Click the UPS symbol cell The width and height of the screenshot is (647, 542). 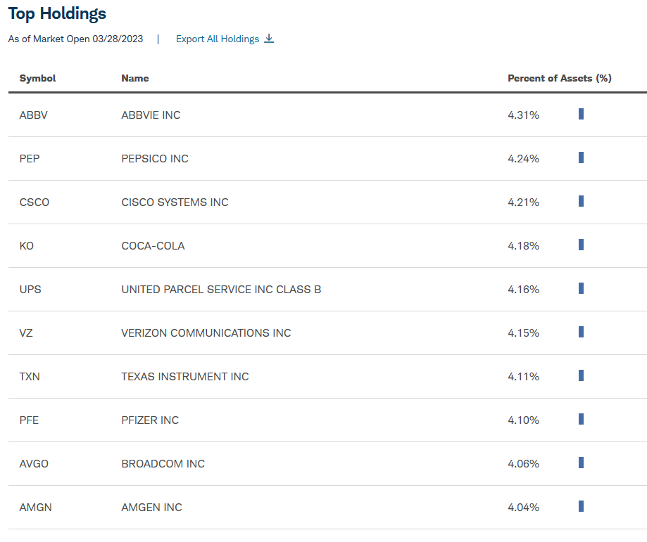pyautogui.click(x=30, y=290)
